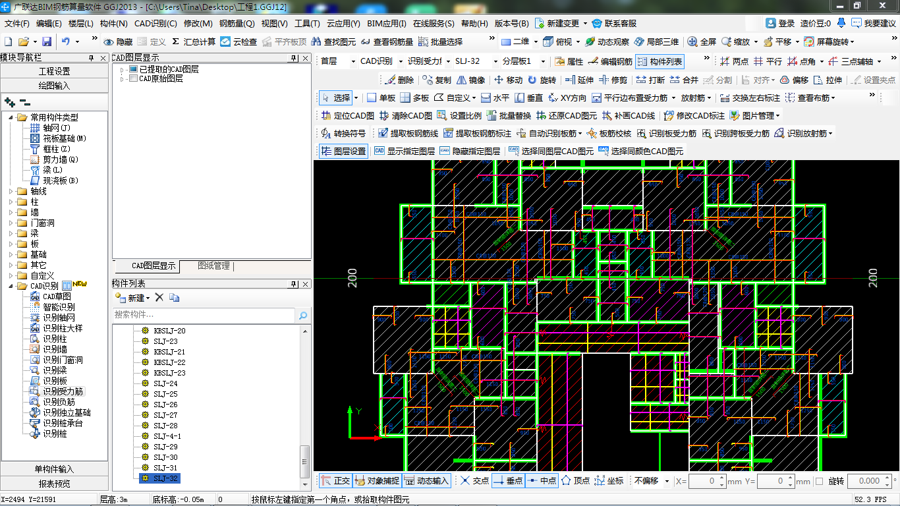Expand the 轴线 tree node

(11, 191)
